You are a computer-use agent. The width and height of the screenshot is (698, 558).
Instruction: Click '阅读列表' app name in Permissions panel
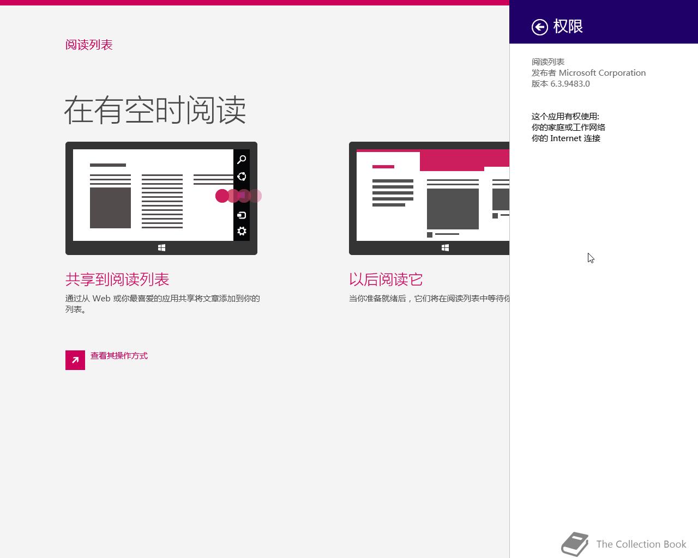point(548,62)
